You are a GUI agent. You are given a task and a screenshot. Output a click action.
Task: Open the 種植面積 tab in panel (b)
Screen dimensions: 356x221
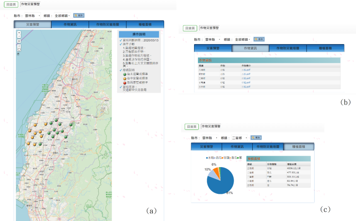[319, 48]
